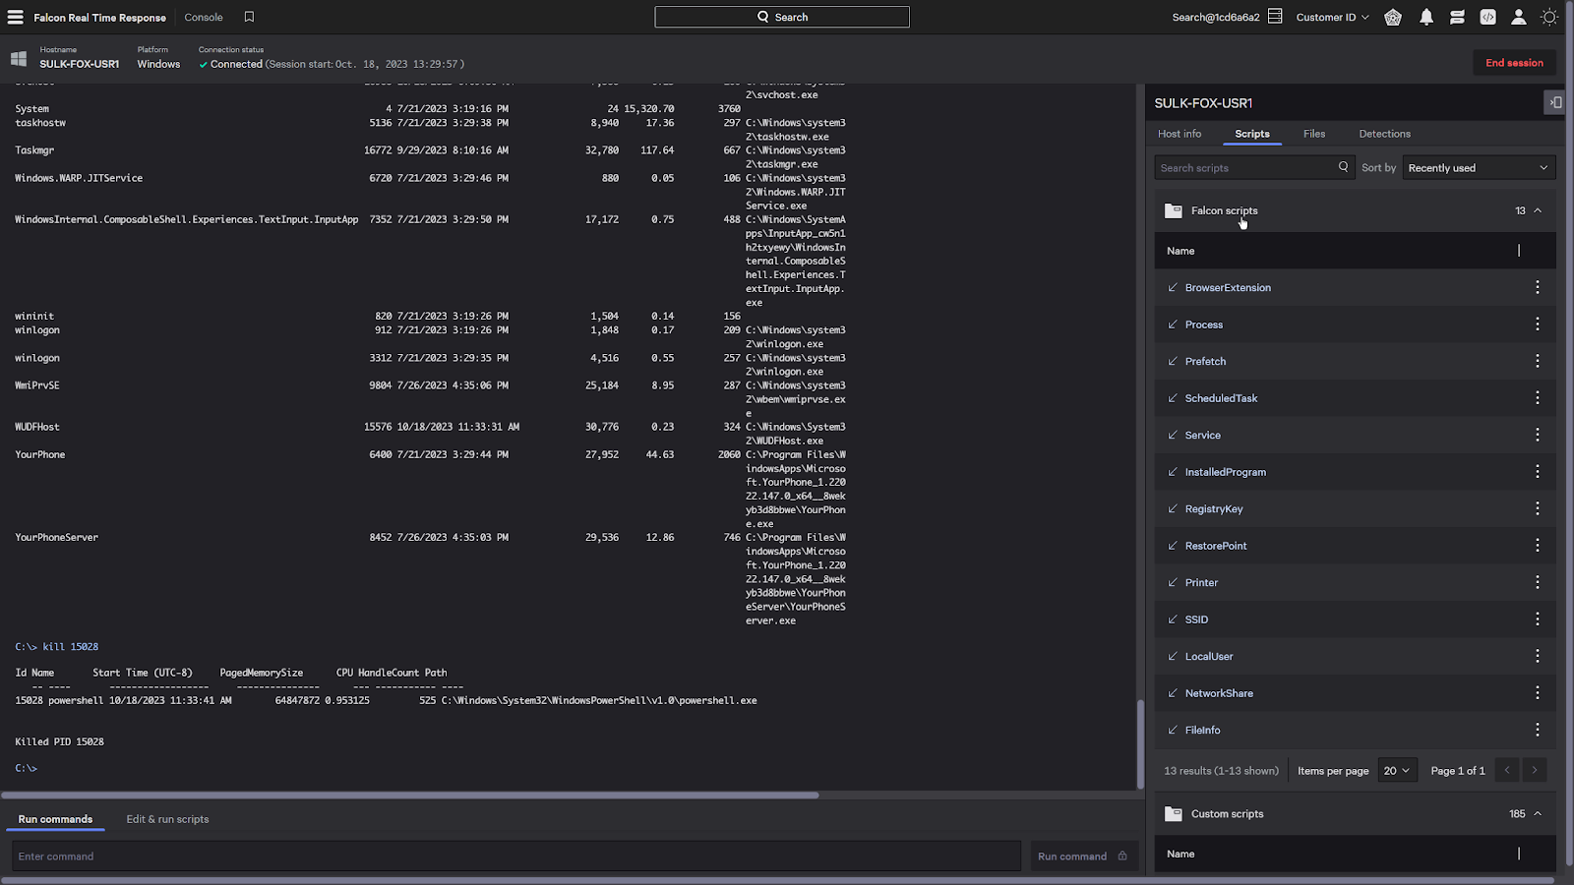Change Items per page dropdown
The height and width of the screenshot is (885, 1574).
[x=1396, y=771]
